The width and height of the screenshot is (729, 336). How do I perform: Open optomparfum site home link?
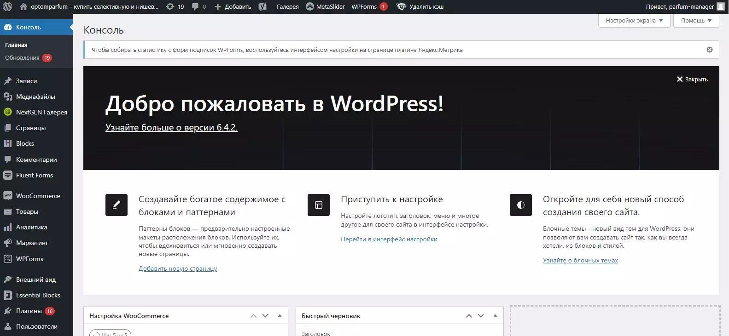pyautogui.click(x=89, y=6)
